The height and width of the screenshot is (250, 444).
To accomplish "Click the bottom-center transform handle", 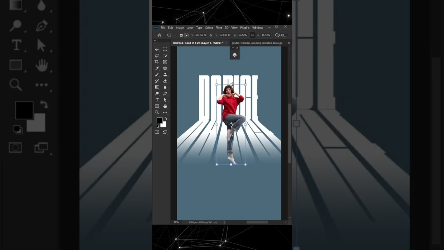I will (231, 165).
